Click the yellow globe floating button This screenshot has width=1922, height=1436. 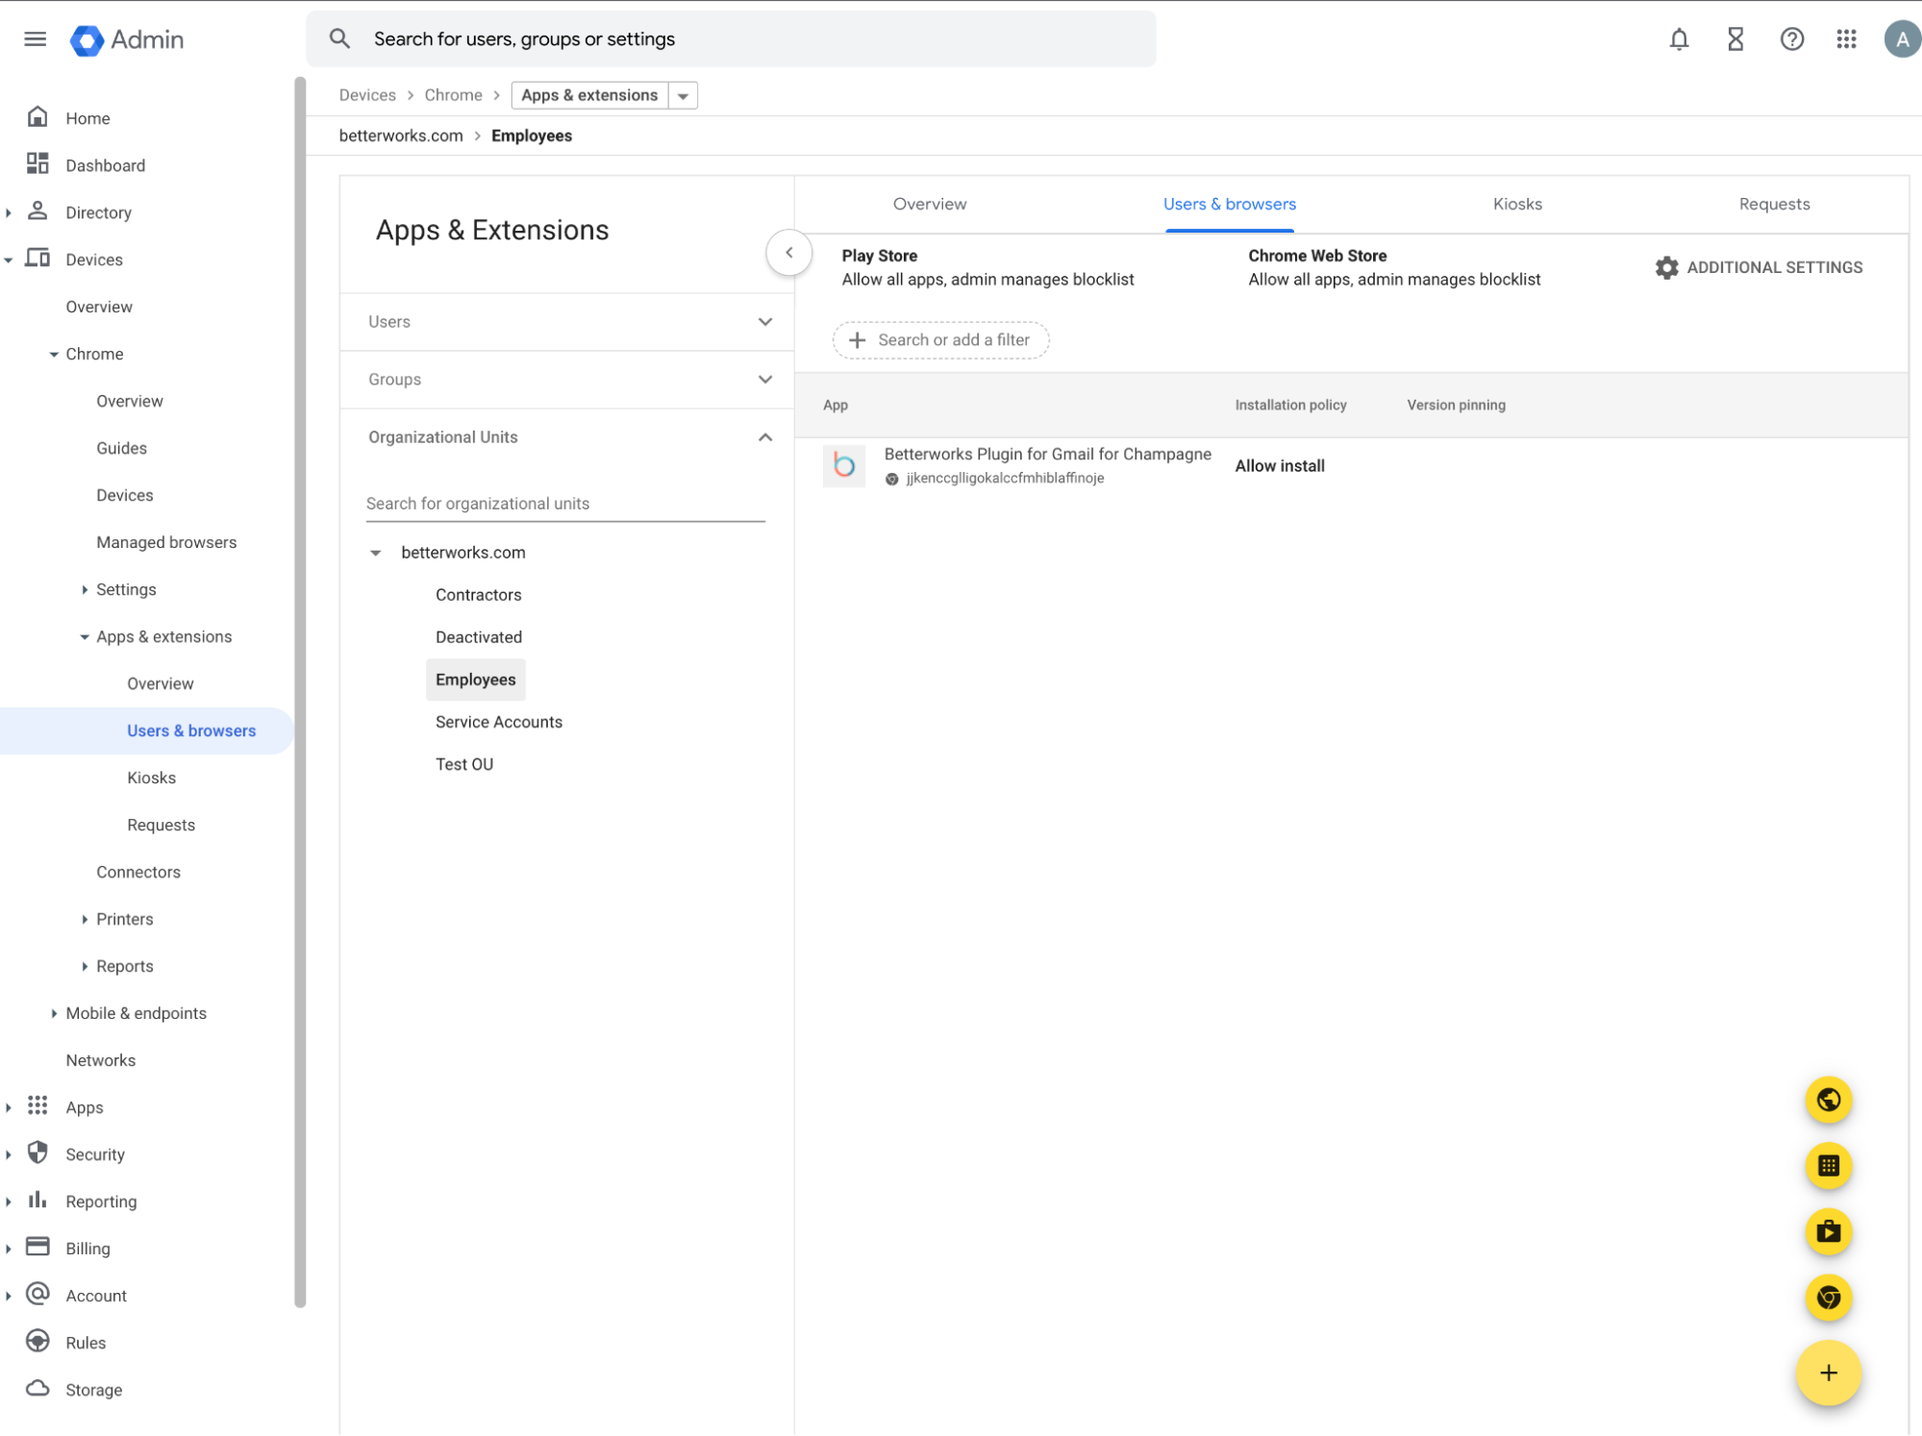(x=1828, y=1100)
